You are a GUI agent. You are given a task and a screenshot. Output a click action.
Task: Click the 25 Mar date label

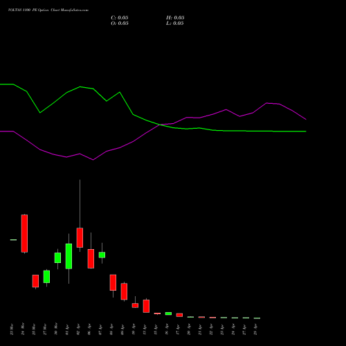[34, 329]
